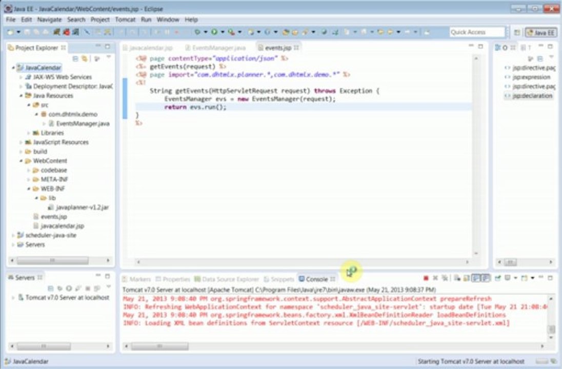562x369 pixels.
Task: Switch to the Java EE perspective
Action: point(541,33)
